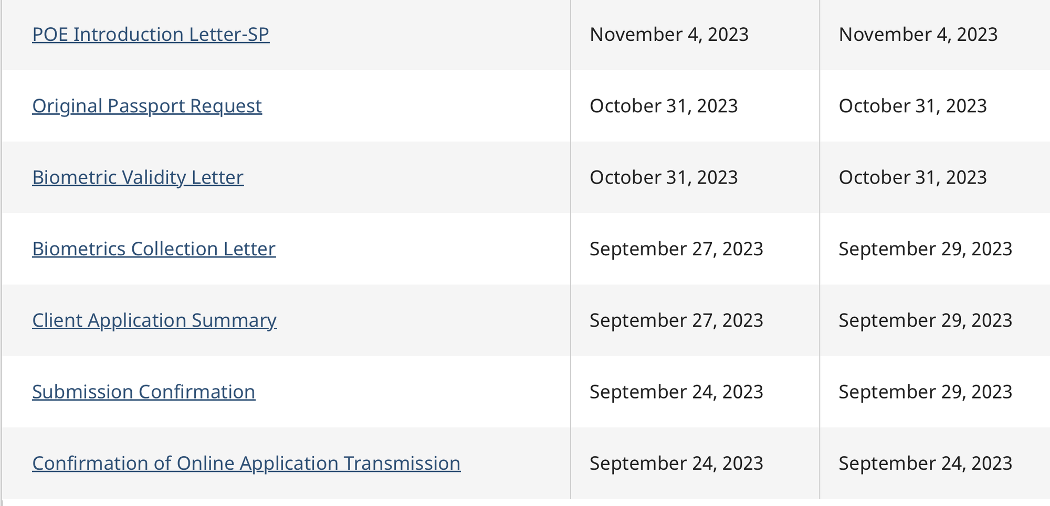Viewport: 1050px width, 506px height.
Task: Click last October 31 date for Biometric Validity
Action: click(x=912, y=178)
